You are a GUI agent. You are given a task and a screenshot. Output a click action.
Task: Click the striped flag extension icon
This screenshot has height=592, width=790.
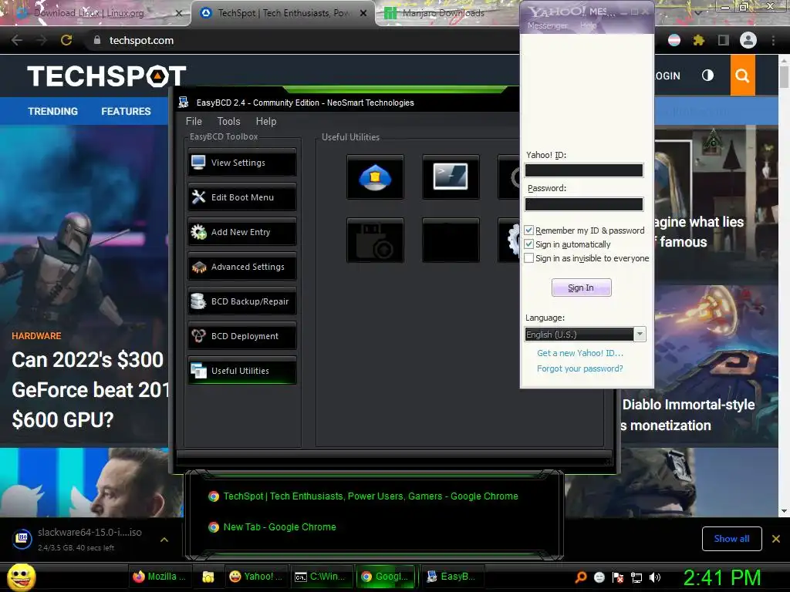point(674,40)
